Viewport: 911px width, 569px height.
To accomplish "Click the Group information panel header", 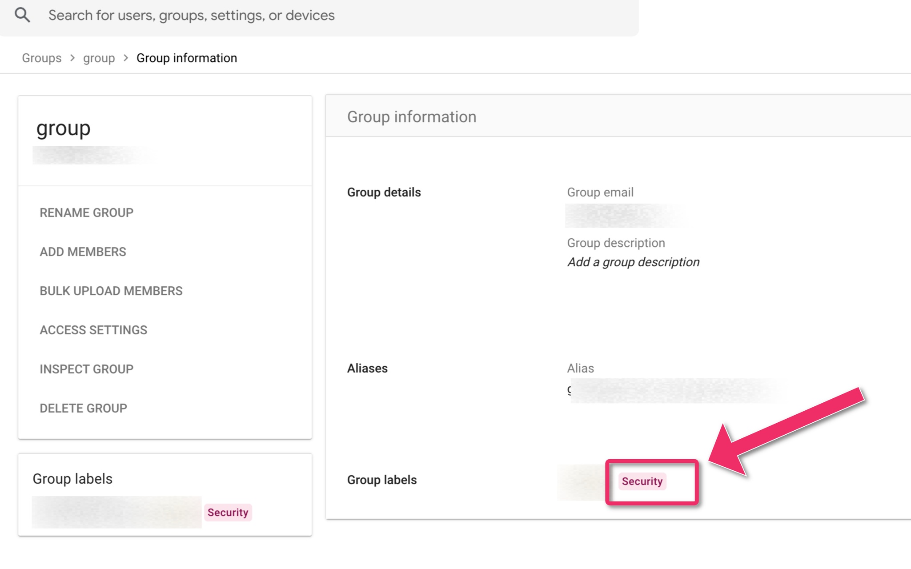I will [411, 117].
